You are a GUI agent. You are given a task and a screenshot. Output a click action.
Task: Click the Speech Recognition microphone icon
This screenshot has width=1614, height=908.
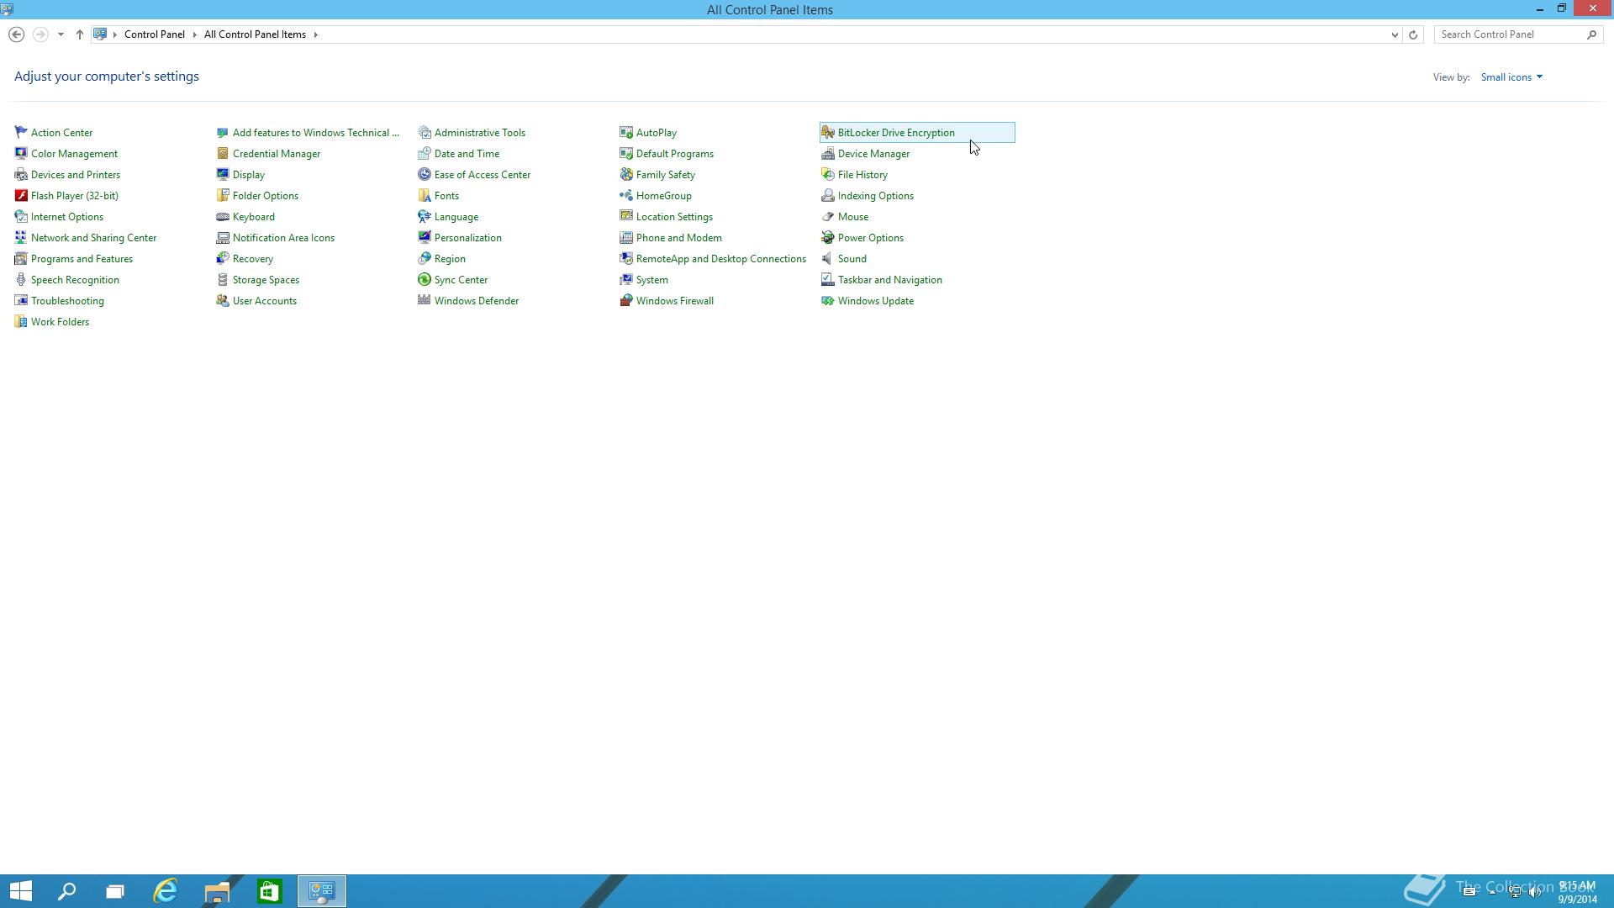(x=21, y=279)
